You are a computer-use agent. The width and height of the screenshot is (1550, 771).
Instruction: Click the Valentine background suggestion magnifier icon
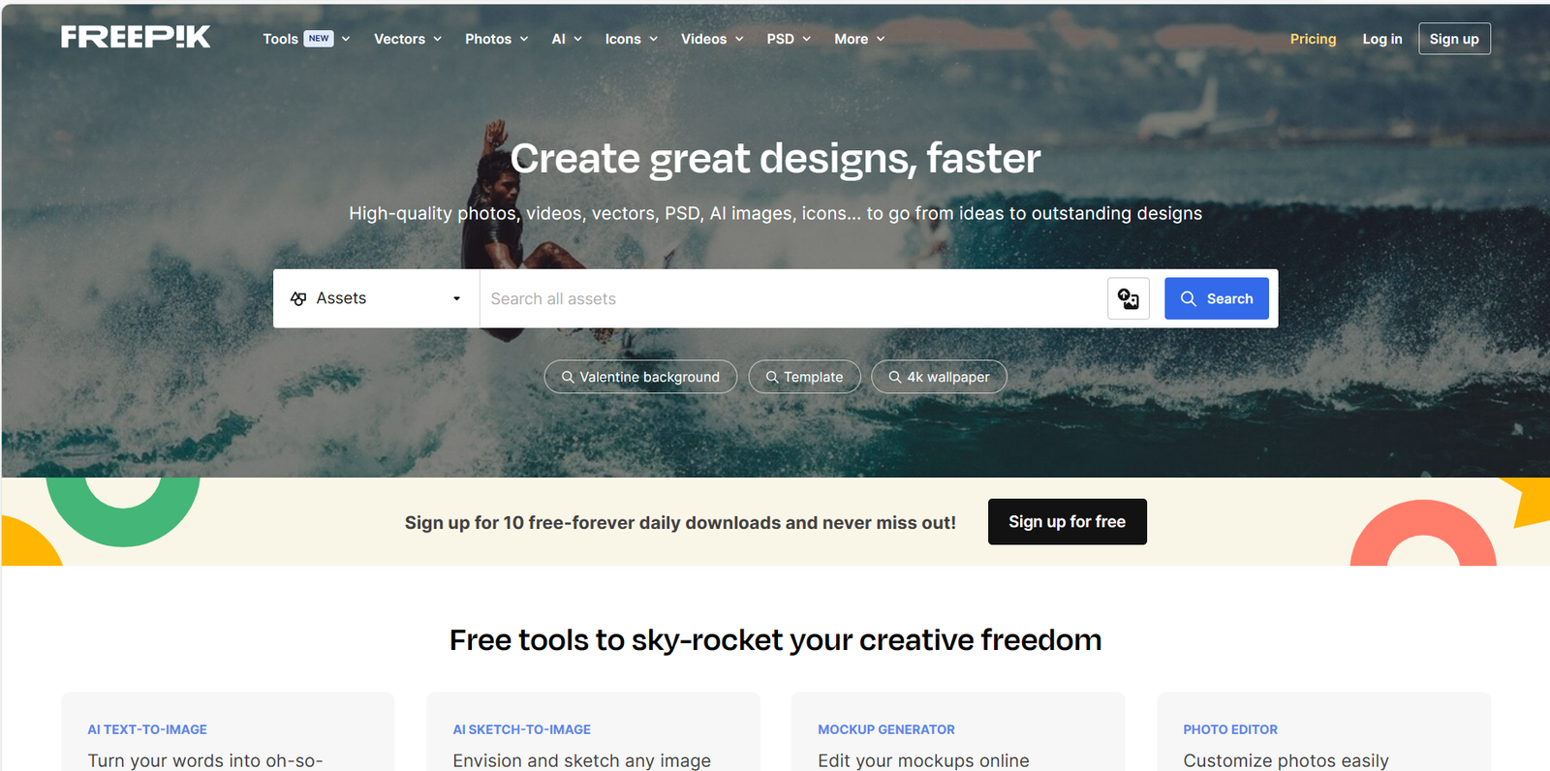tap(568, 377)
